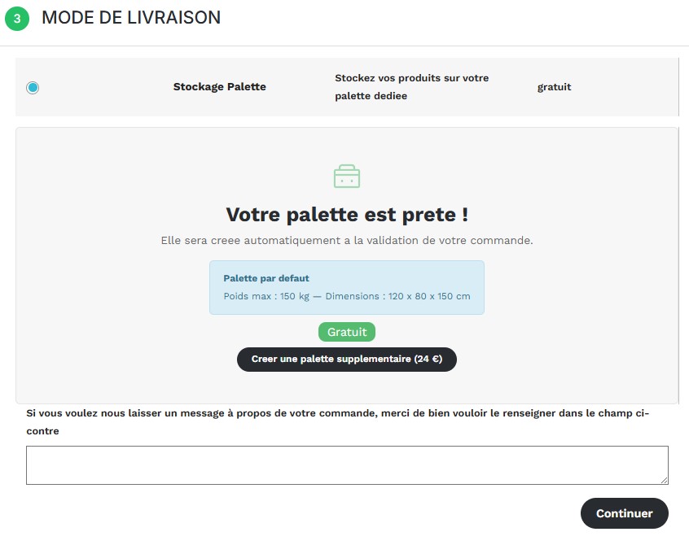Viewport: 689px width, 545px height.
Task: Click the 'Stockez vos produits' description text
Action: tap(411, 87)
